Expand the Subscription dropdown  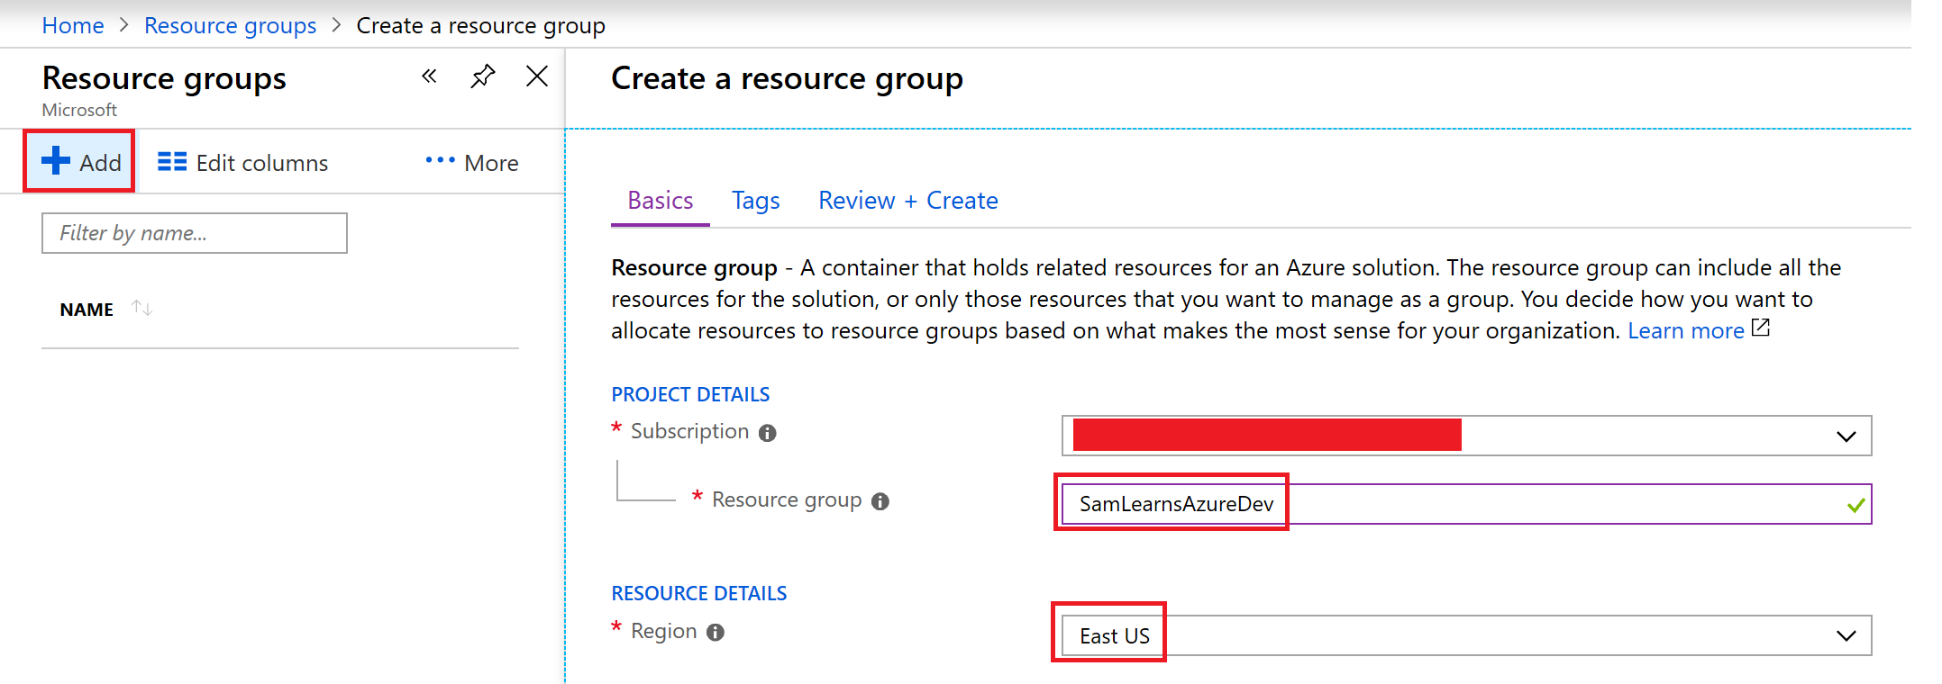[1846, 436]
